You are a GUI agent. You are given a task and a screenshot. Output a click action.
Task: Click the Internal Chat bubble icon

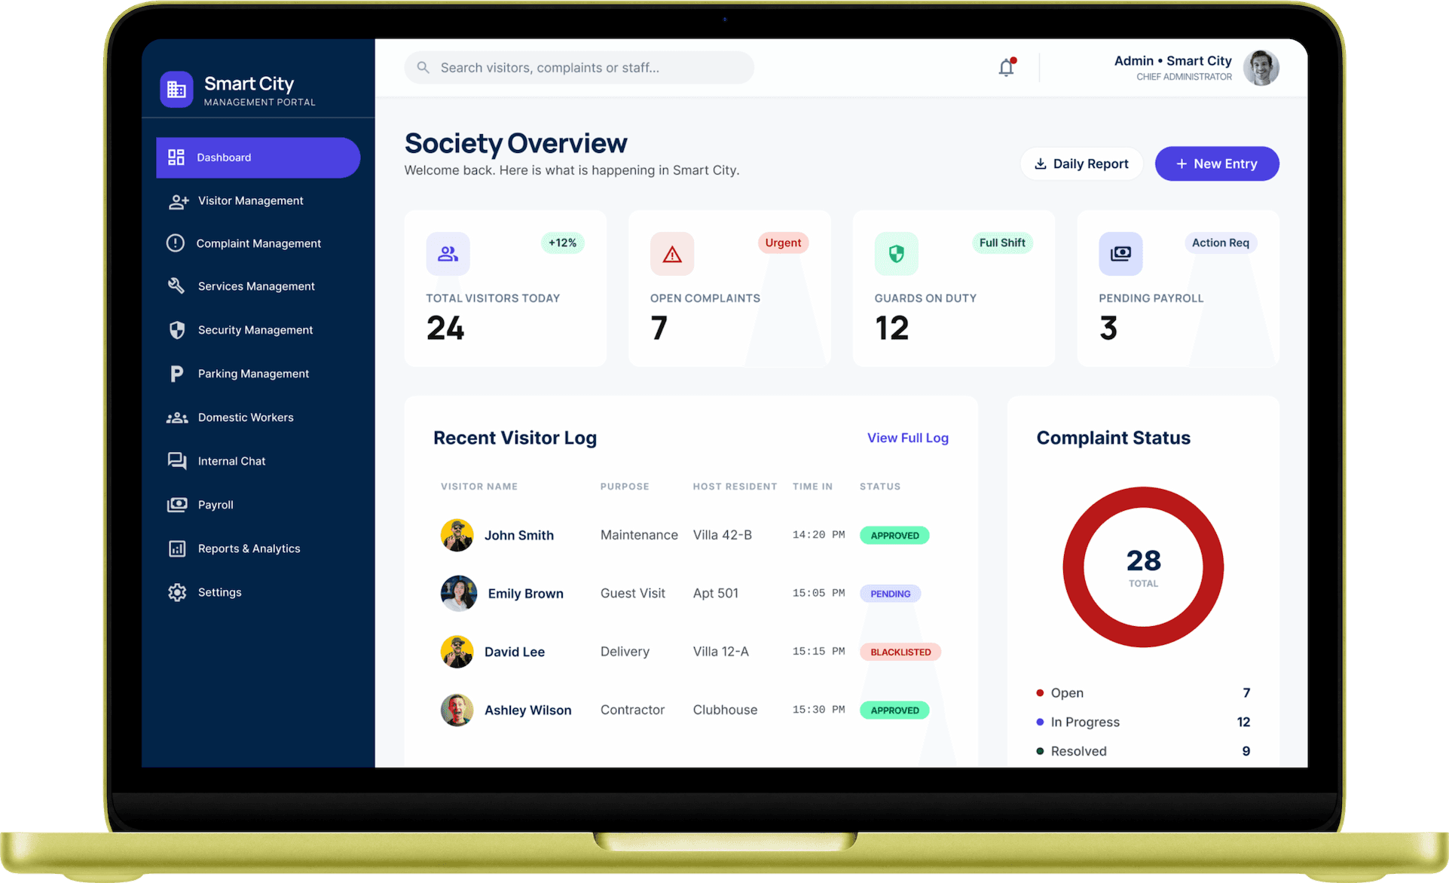click(177, 461)
